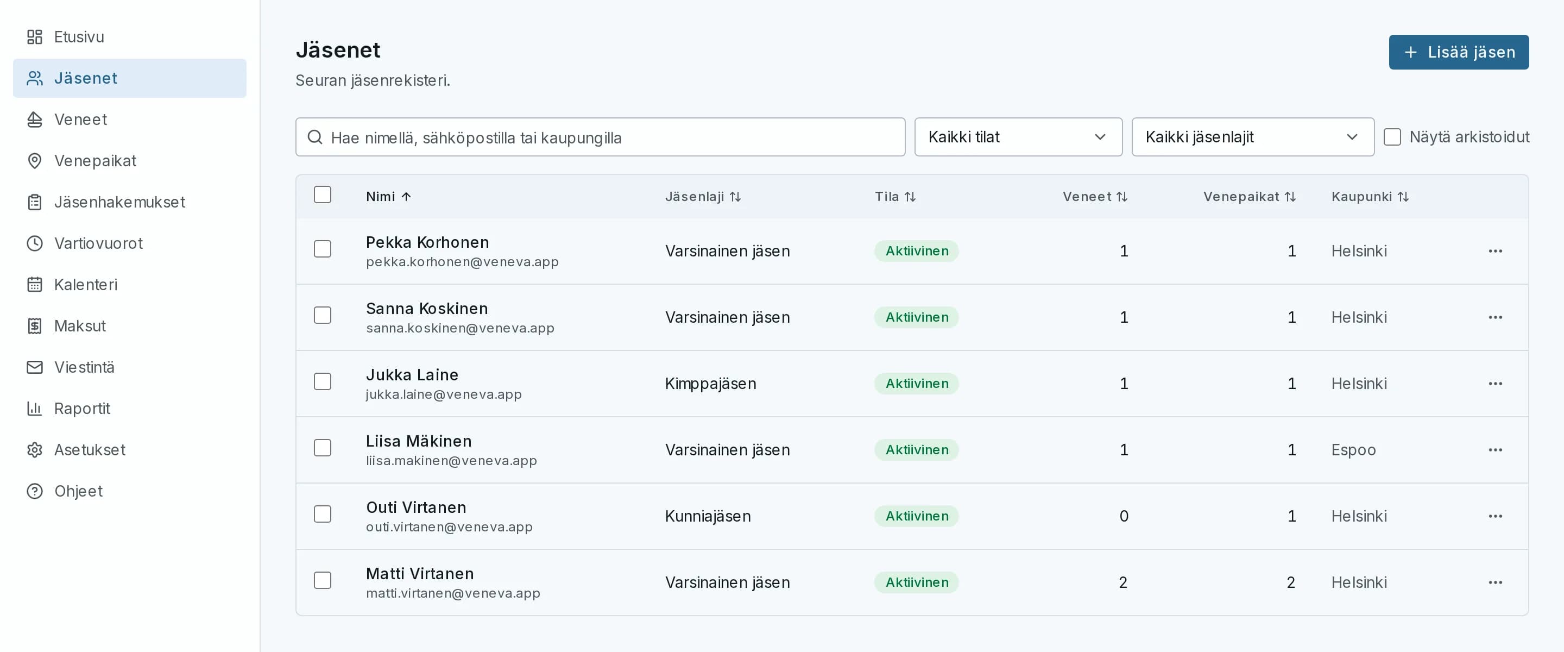Click the Maksut receipt icon
This screenshot has width=1564, height=652.
[x=35, y=327]
